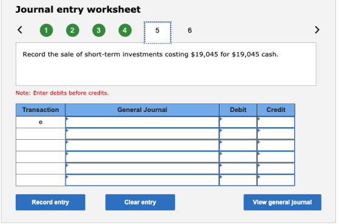Click the Debit field in the third row
The image size is (339, 224).
point(238,145)
